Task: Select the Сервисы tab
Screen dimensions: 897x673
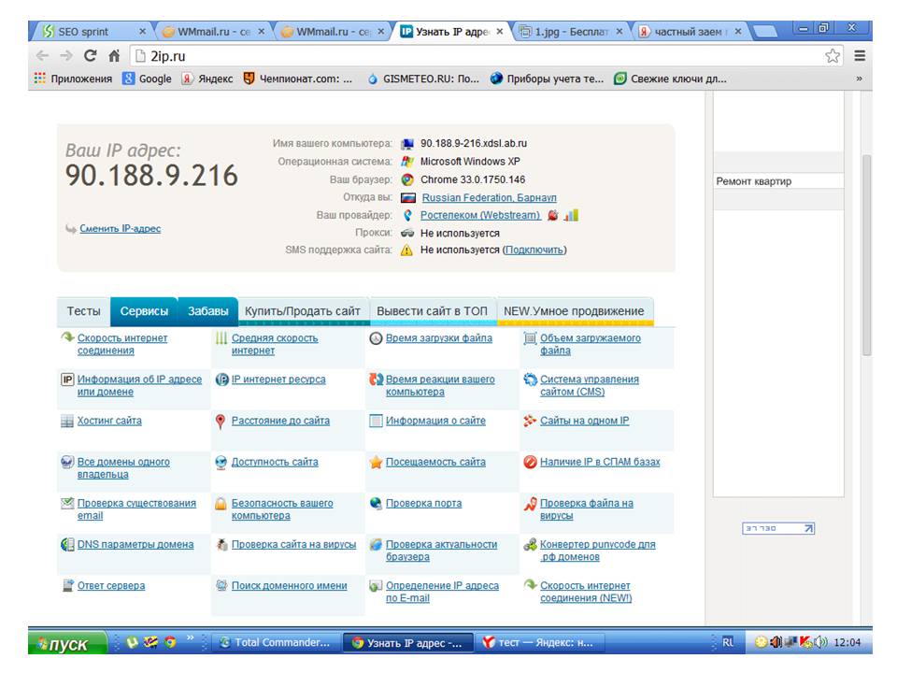Action: point(144,311)
